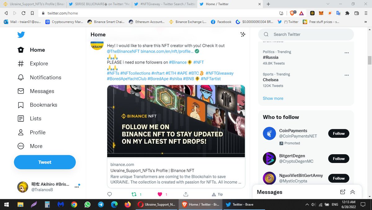The image size is (372, 210).
Task: Click the #NFTGiveaway hashtag
Action: 219,73
